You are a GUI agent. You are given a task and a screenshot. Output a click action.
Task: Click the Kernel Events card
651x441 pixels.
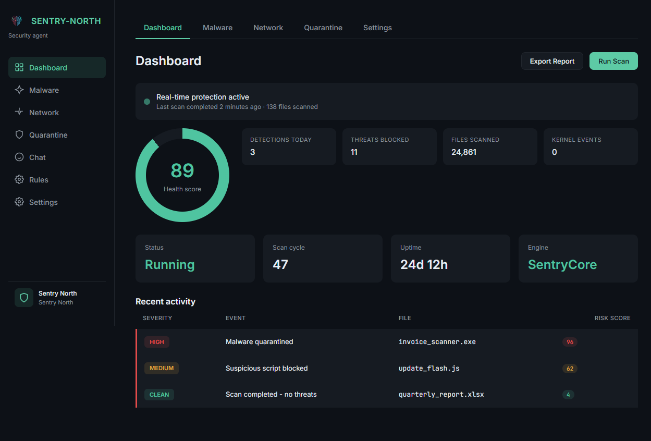point(591,146)
